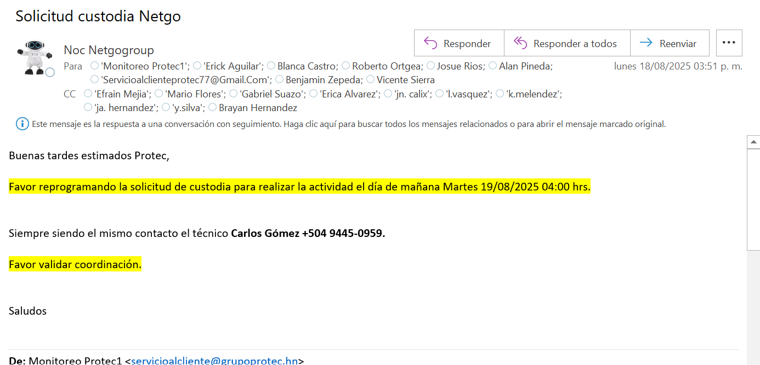Open the related messages follow-up notice
The height and width of the screenshot is (365, 760).
click(349, 124)
